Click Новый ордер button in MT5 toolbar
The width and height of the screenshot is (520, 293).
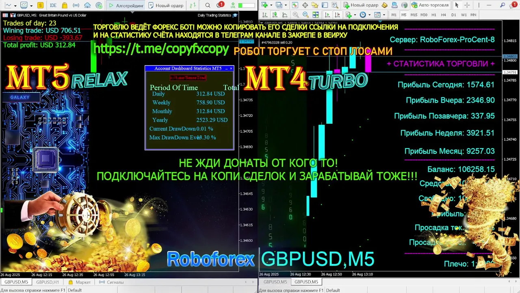pos(166,5)
